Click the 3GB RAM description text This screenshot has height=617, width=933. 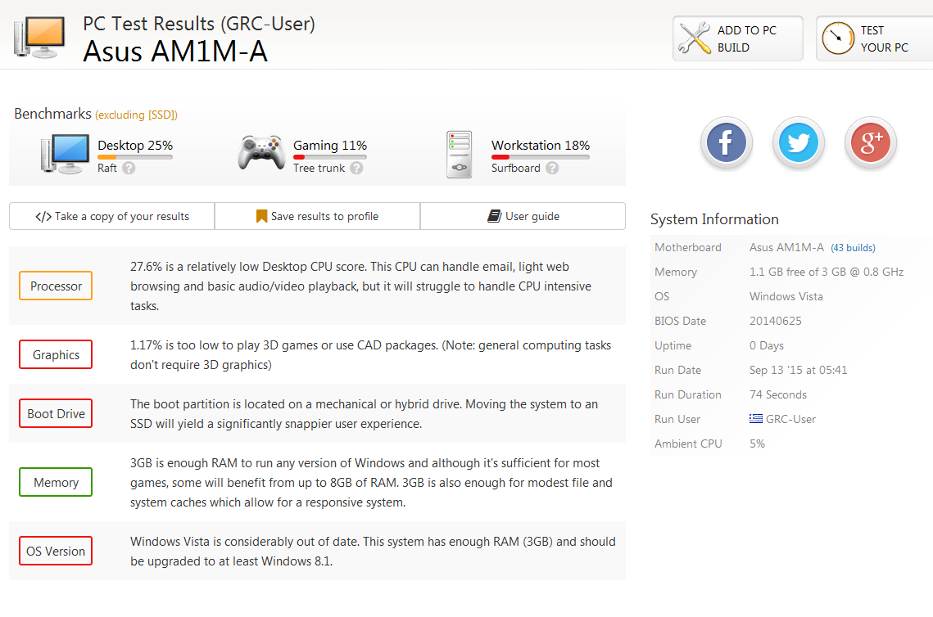371,483
